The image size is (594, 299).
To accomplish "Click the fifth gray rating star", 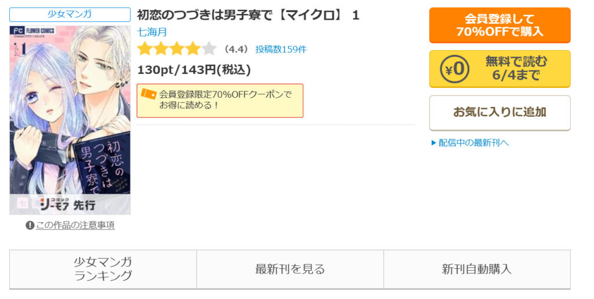I will pos(209,49).
